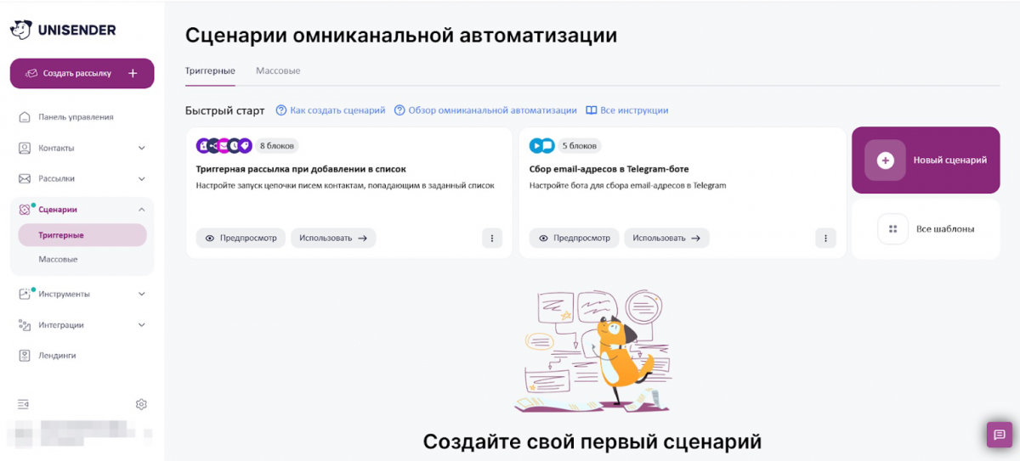Open three-dot menu on Telegram bot template
Image resolution: width=1020 pixels, height=461 pixels.
coord(825,238)
